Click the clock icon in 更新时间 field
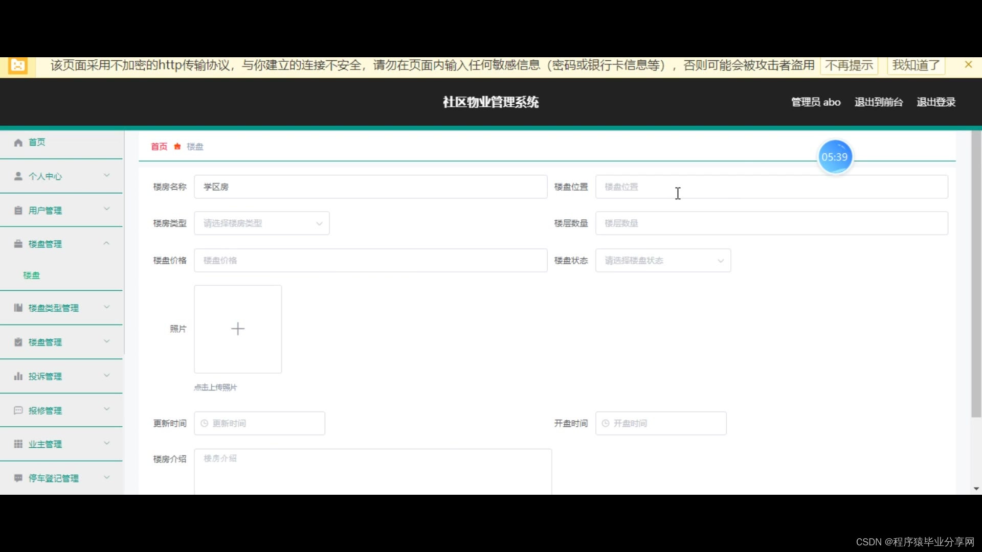Image resolution: width=982 pixels, height=552 pixels. (x=205, y=423)
